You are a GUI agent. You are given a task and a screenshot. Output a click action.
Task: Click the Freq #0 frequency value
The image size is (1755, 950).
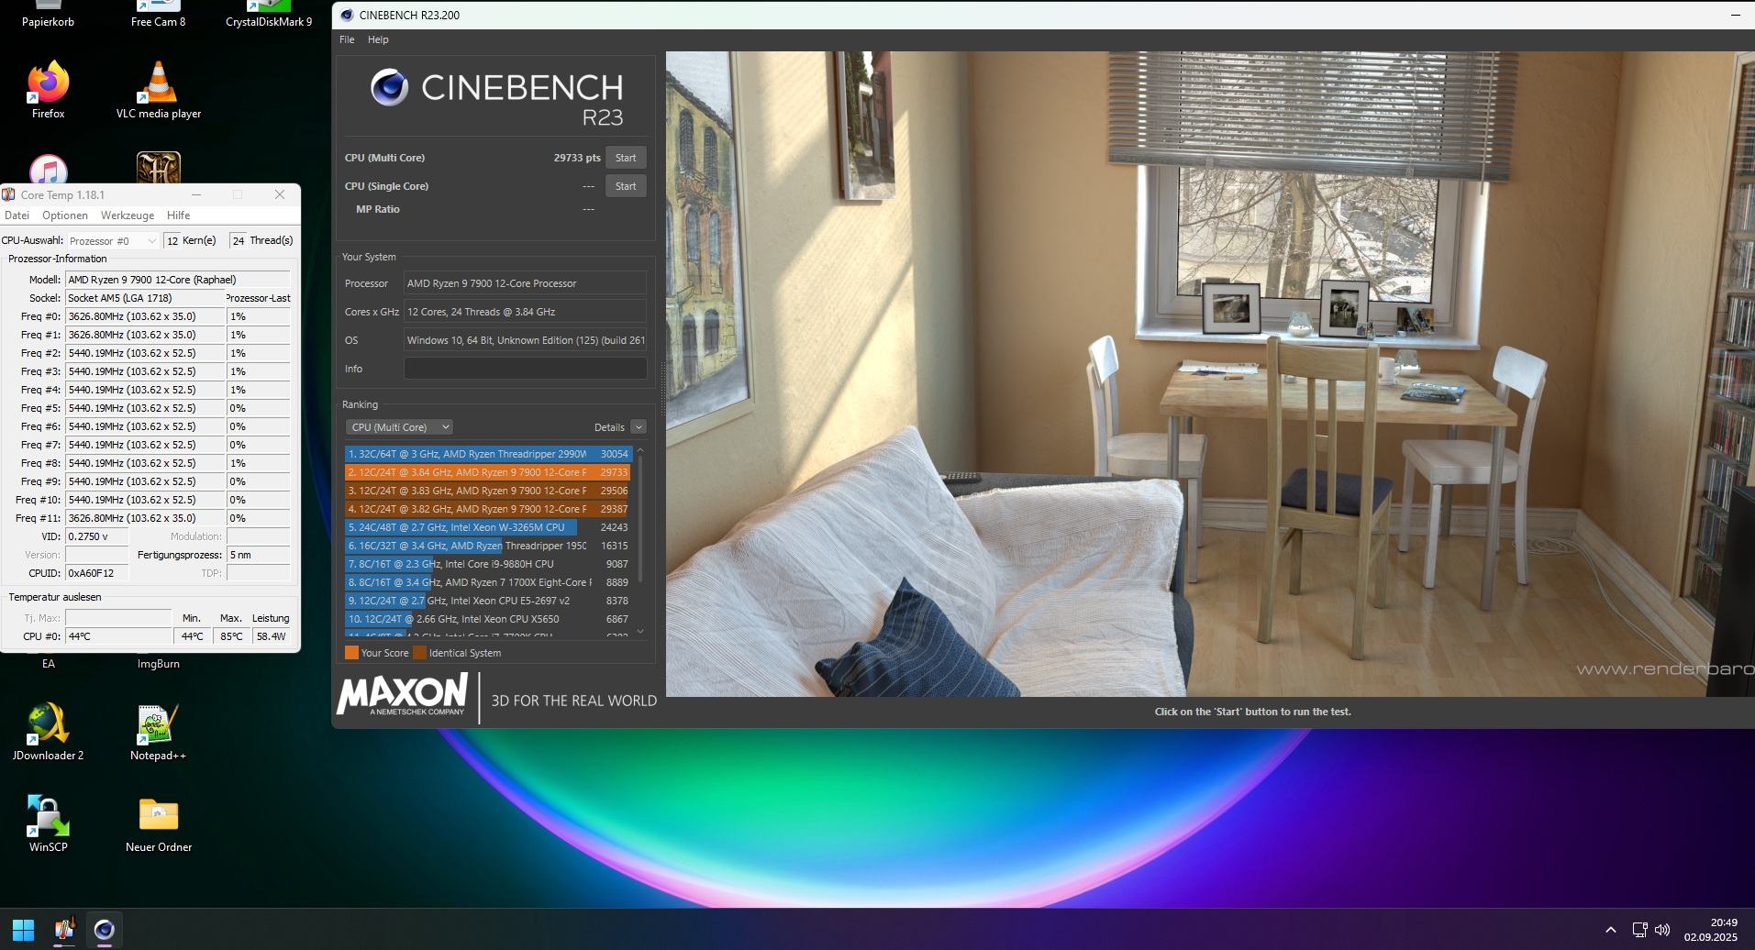(x=145, y=316)
